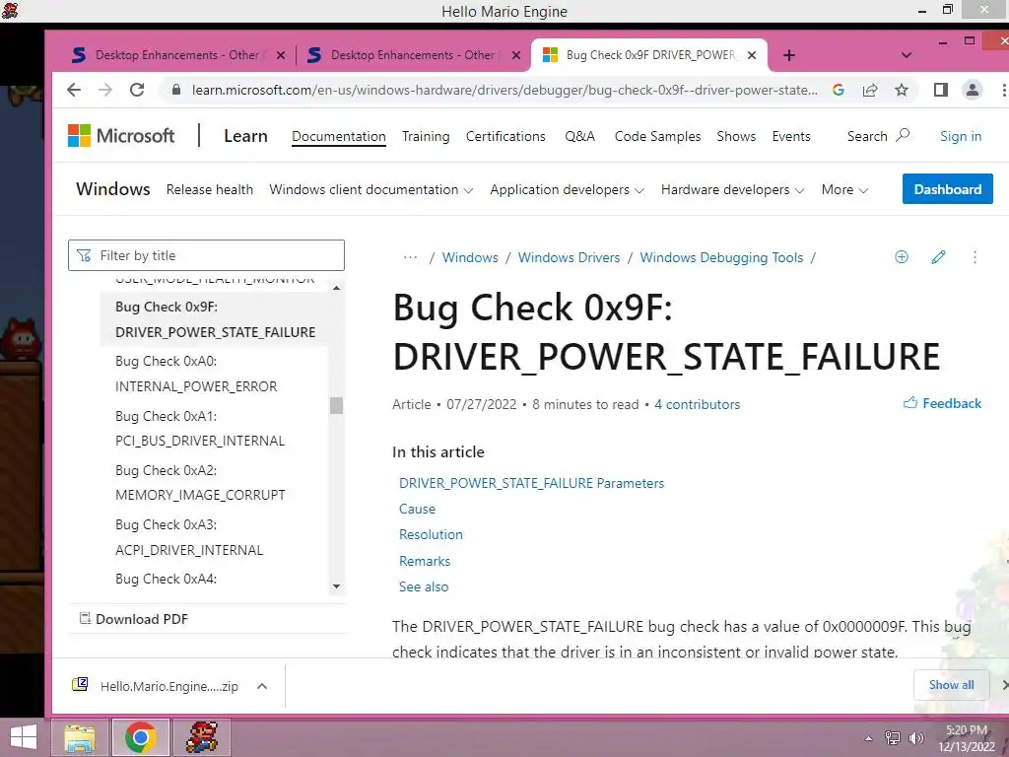
Task: Close the first Desktop Enhancements tab
Action: point(281,55)
